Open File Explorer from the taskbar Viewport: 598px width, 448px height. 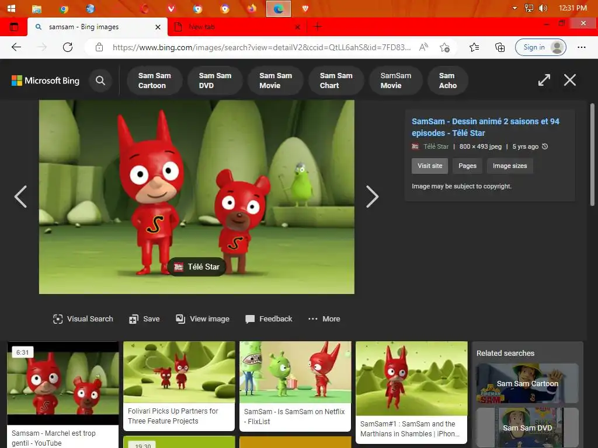(x=37, y=8)
